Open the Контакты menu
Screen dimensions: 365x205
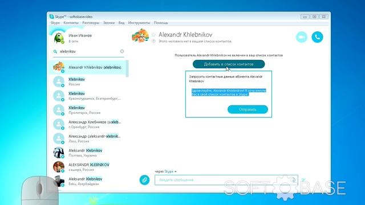click(x=71, y=23)
